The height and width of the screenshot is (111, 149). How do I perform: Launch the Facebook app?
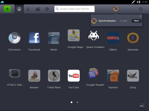(34, 38)
